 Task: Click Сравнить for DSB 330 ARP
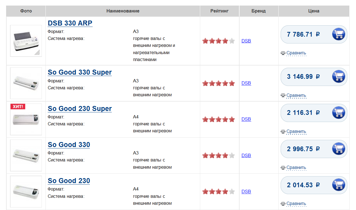click(296, 53)
